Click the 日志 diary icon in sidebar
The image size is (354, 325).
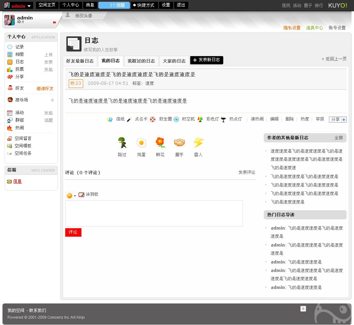(10, 62)
